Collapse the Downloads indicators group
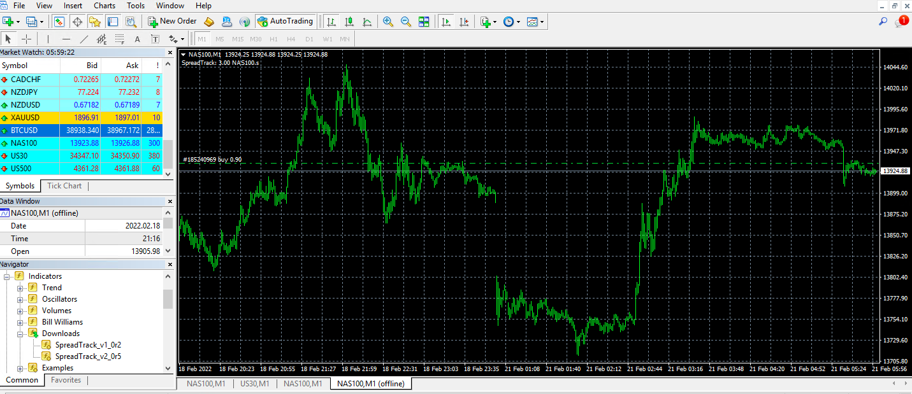912x394 pixels. [20, 333]
